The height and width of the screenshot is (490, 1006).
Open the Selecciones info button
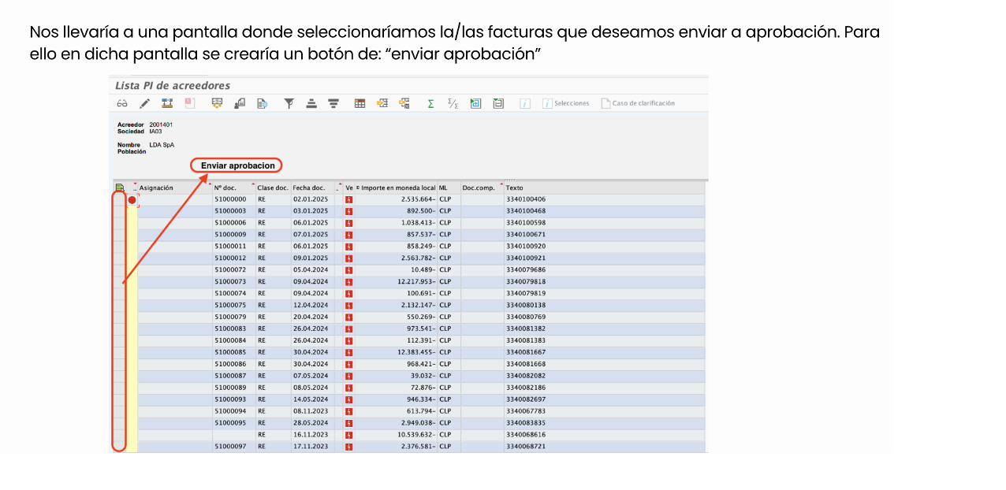coord(566,103)
